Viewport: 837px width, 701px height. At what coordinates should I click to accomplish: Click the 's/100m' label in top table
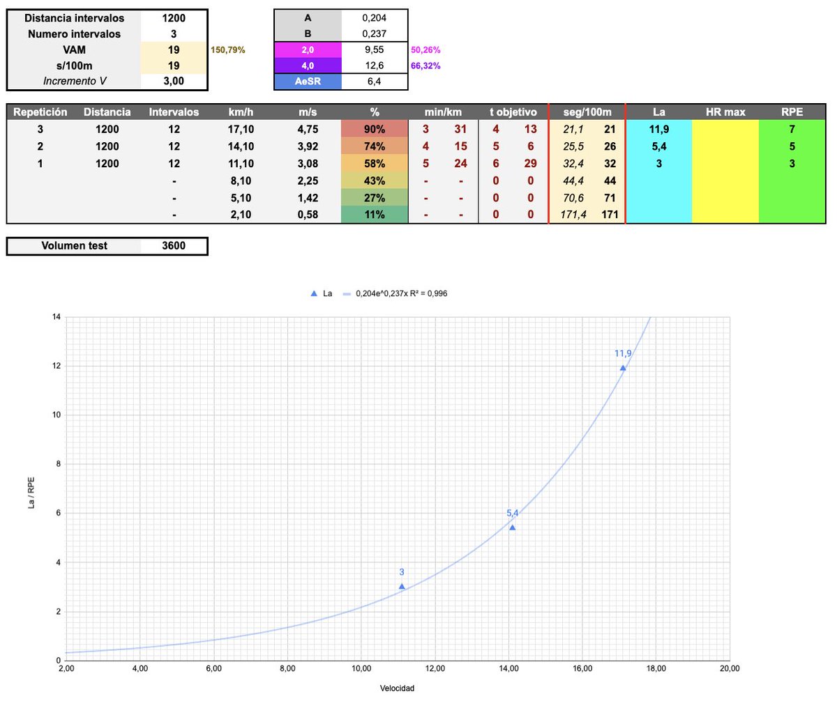click(x=74, y=66)
